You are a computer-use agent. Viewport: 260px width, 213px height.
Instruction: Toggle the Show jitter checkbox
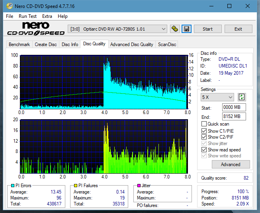click(x=204, y=143)
